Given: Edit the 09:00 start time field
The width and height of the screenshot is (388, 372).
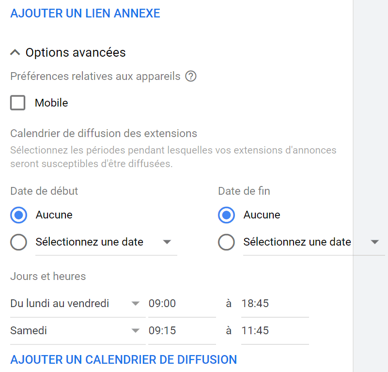Looking at the screenshot, I should [x=182, y=304].
